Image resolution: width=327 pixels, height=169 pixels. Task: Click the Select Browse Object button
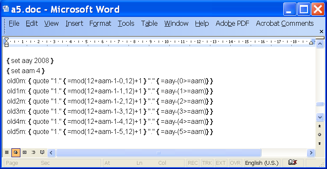(x=320, y=134)
